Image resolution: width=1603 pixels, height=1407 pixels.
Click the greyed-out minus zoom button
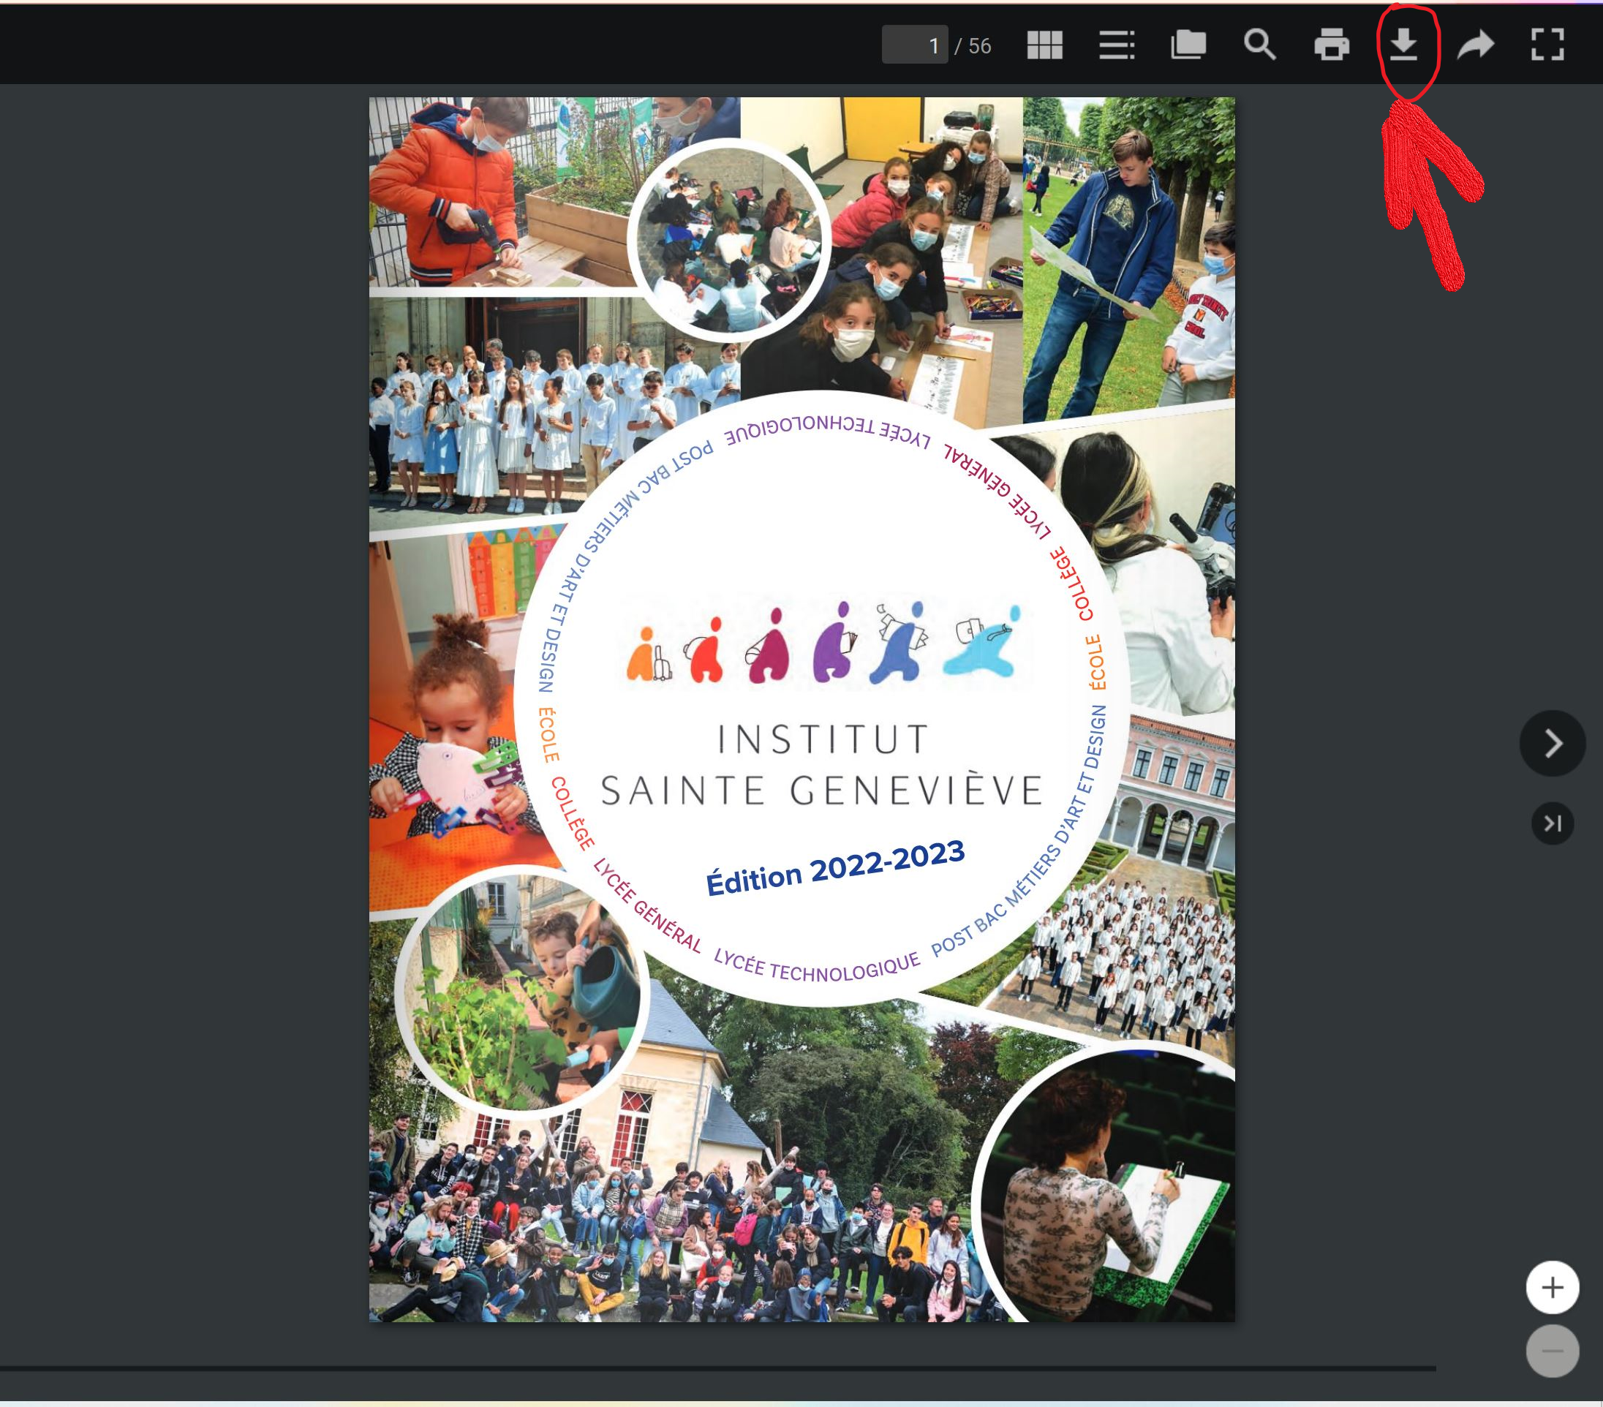click(1552, 1351)
